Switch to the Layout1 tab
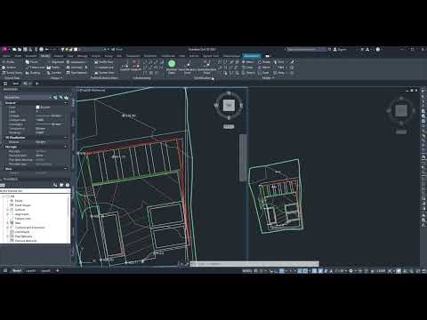The height and width of the screenshot is (320, 427). click(31, 270)
